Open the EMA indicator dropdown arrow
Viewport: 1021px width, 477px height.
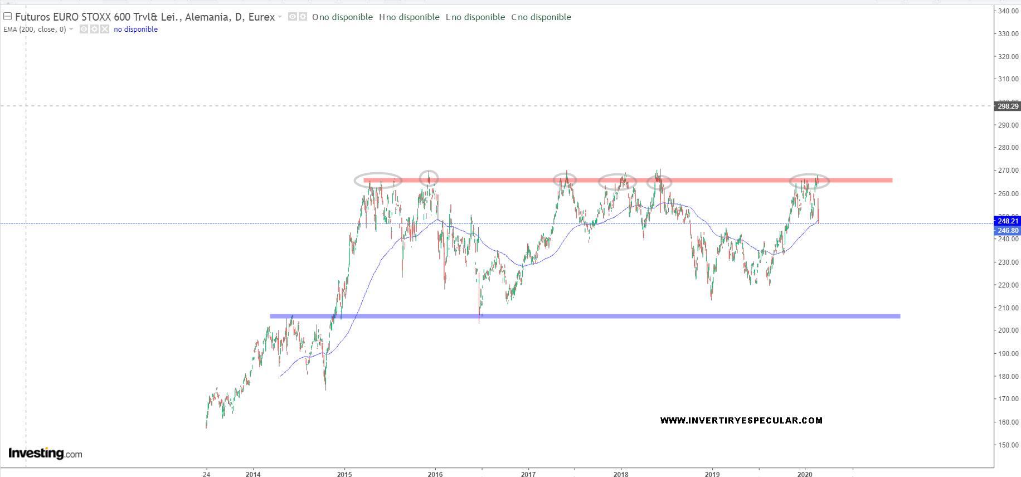71,30
